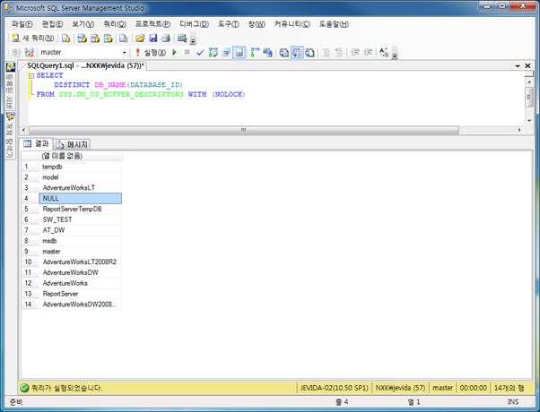Click the editor vertical scroll up arrow
Viewport: 540px width, 412px height.
click(x=529, y=82)
